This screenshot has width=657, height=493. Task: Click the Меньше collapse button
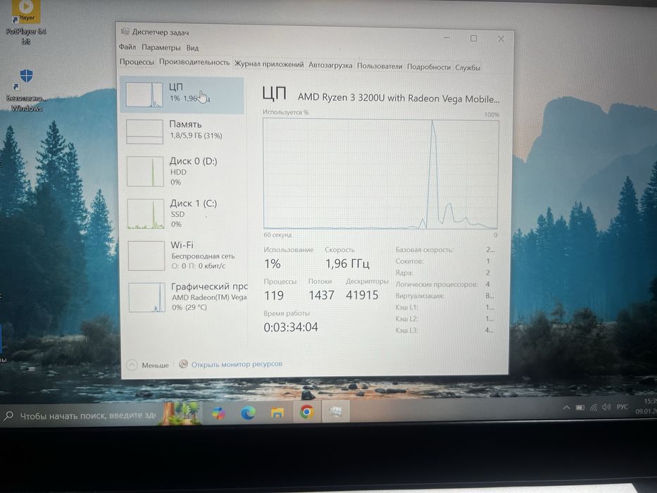tap(148, 365)
